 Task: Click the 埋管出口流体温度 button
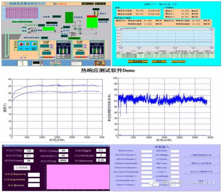201,163
